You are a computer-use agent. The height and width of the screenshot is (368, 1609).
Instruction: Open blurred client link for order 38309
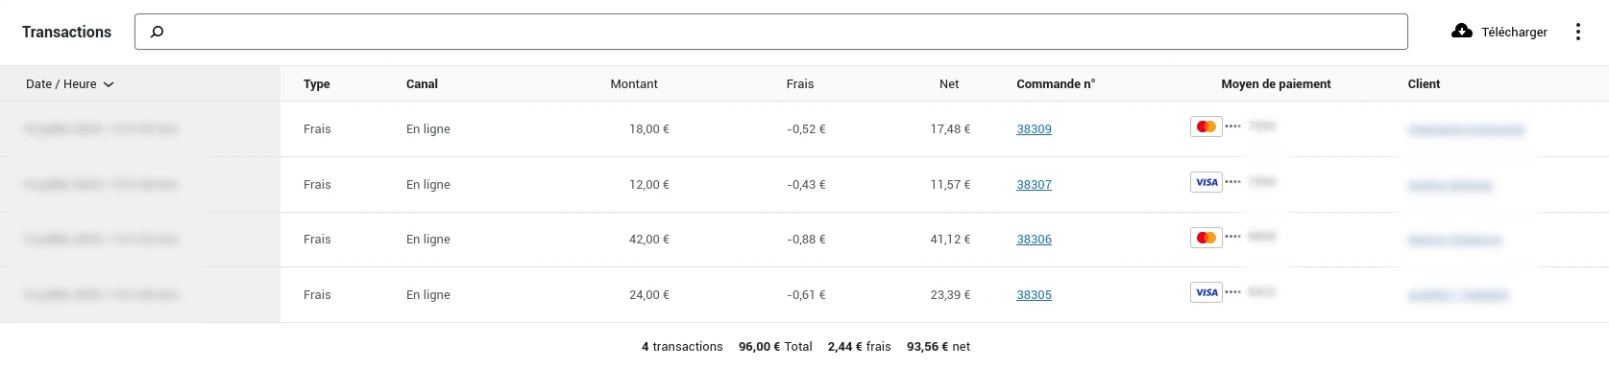(1466, 129)
